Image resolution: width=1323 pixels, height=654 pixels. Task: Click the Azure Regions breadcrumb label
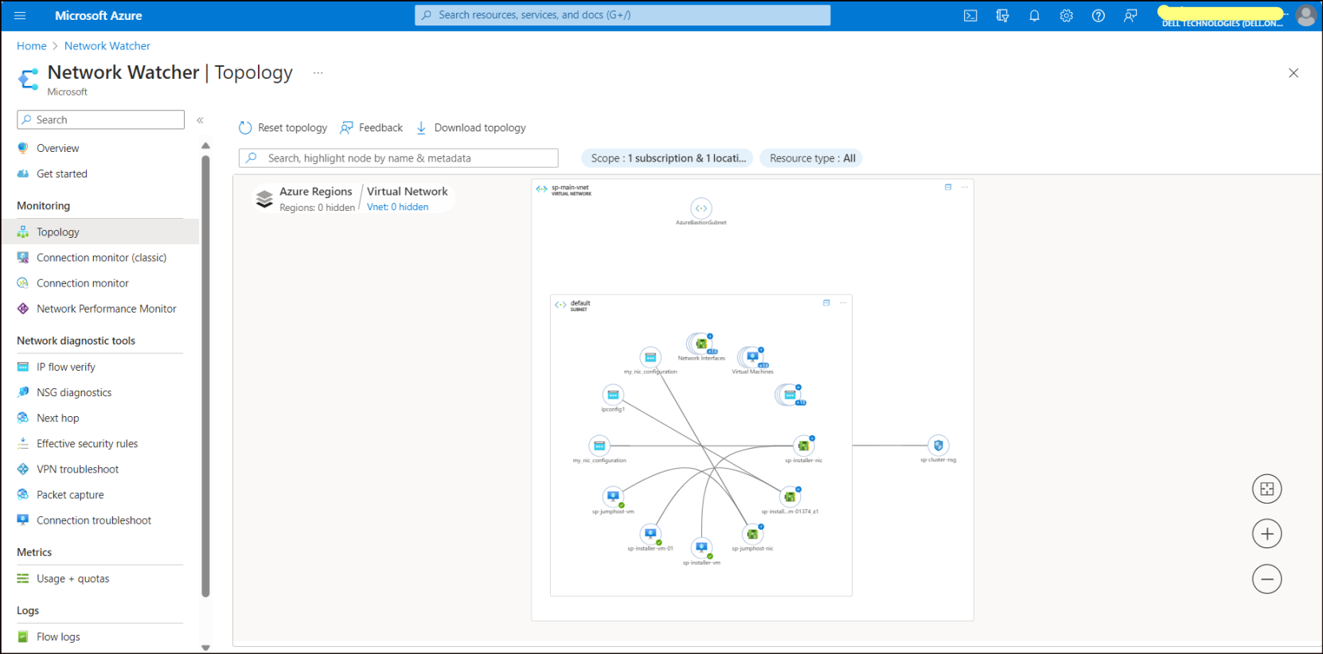[x=315, y=191]
